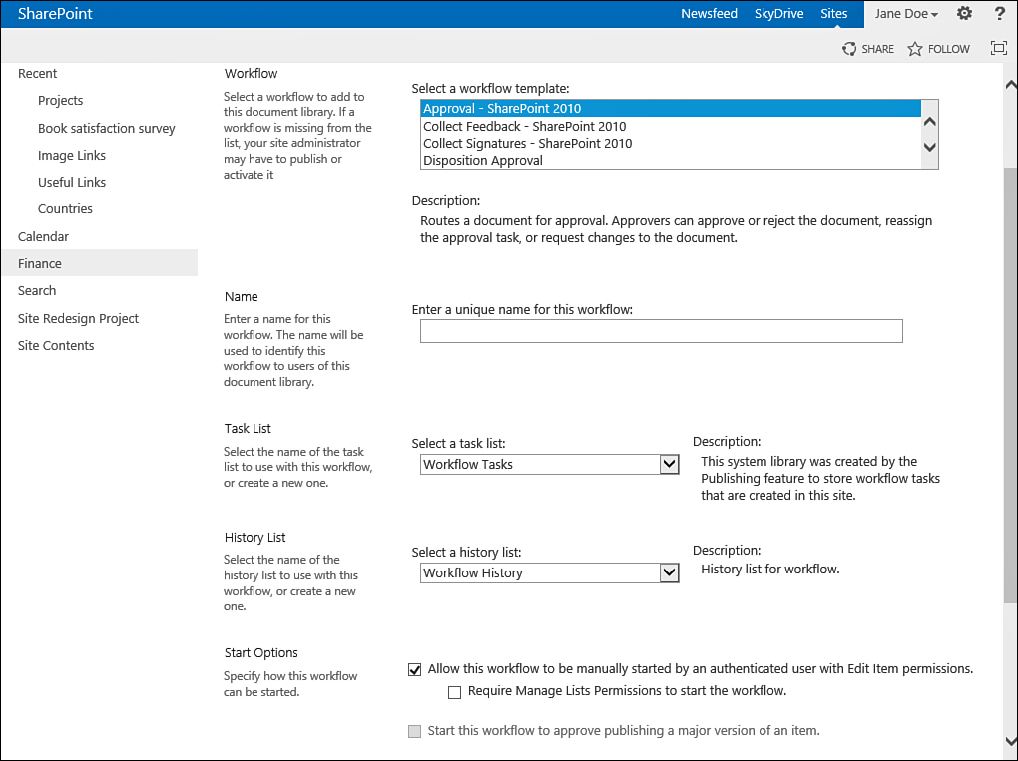Toggle focus on content icon
The width and height of the screenshot is (1018, 761).
[x=998, y=48]
